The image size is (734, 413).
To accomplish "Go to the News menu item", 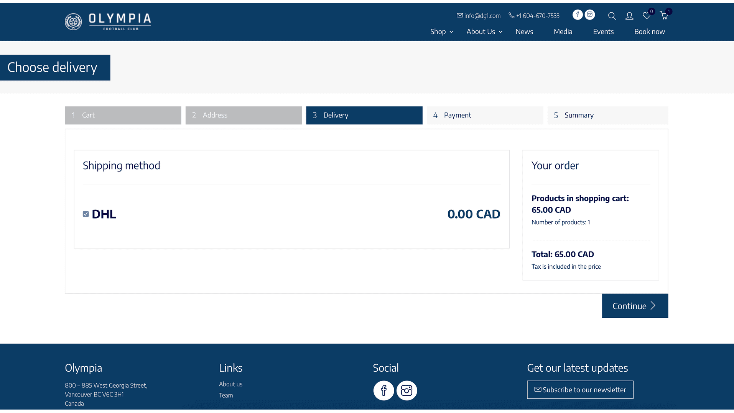I will pos(524,32).
